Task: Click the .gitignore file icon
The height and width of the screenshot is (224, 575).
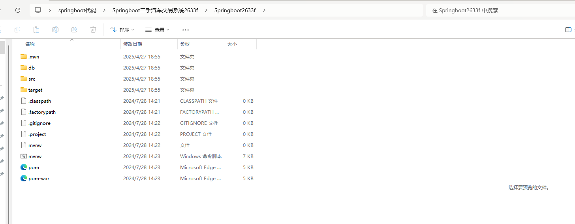Action: (24, 123)
